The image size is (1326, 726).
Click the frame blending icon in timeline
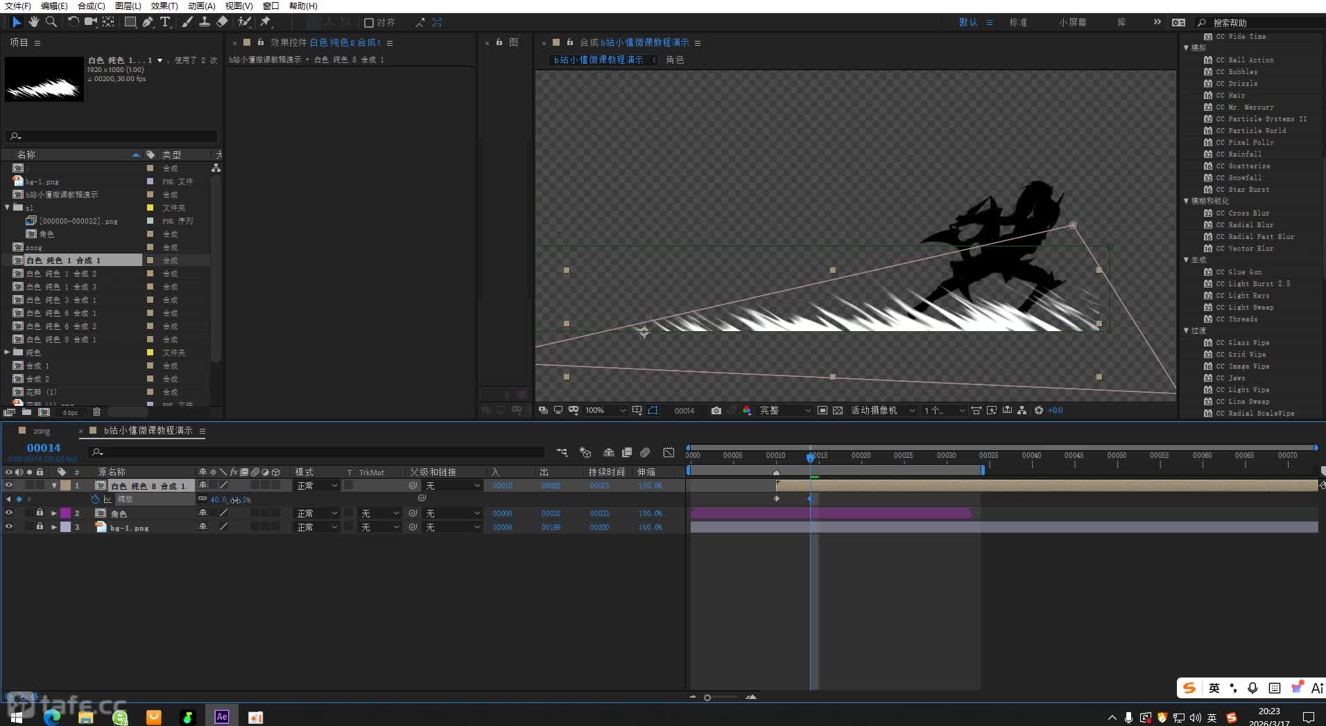point(627,452)
